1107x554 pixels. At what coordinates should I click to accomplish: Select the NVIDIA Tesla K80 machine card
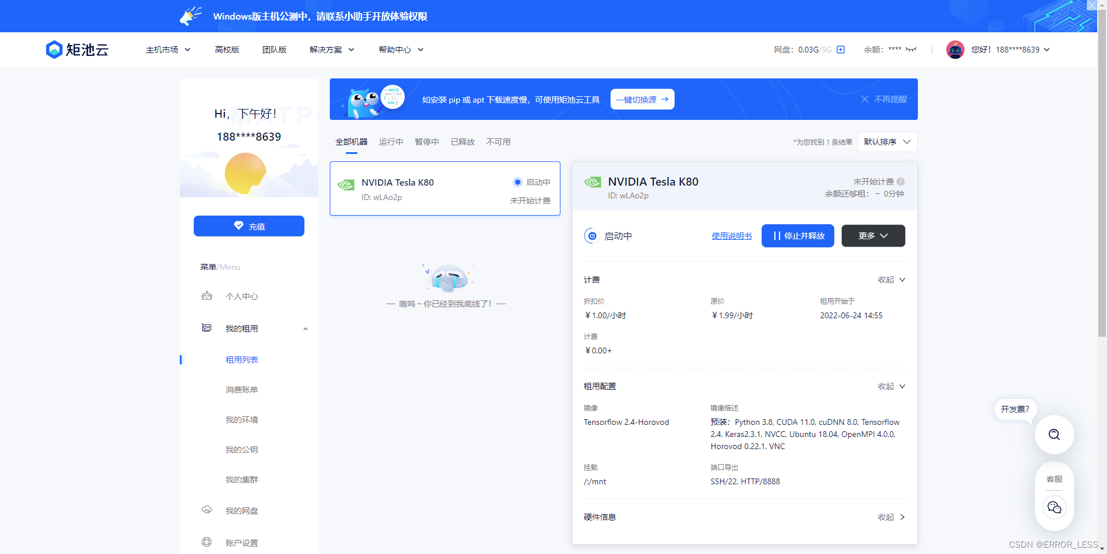point(445,189)
